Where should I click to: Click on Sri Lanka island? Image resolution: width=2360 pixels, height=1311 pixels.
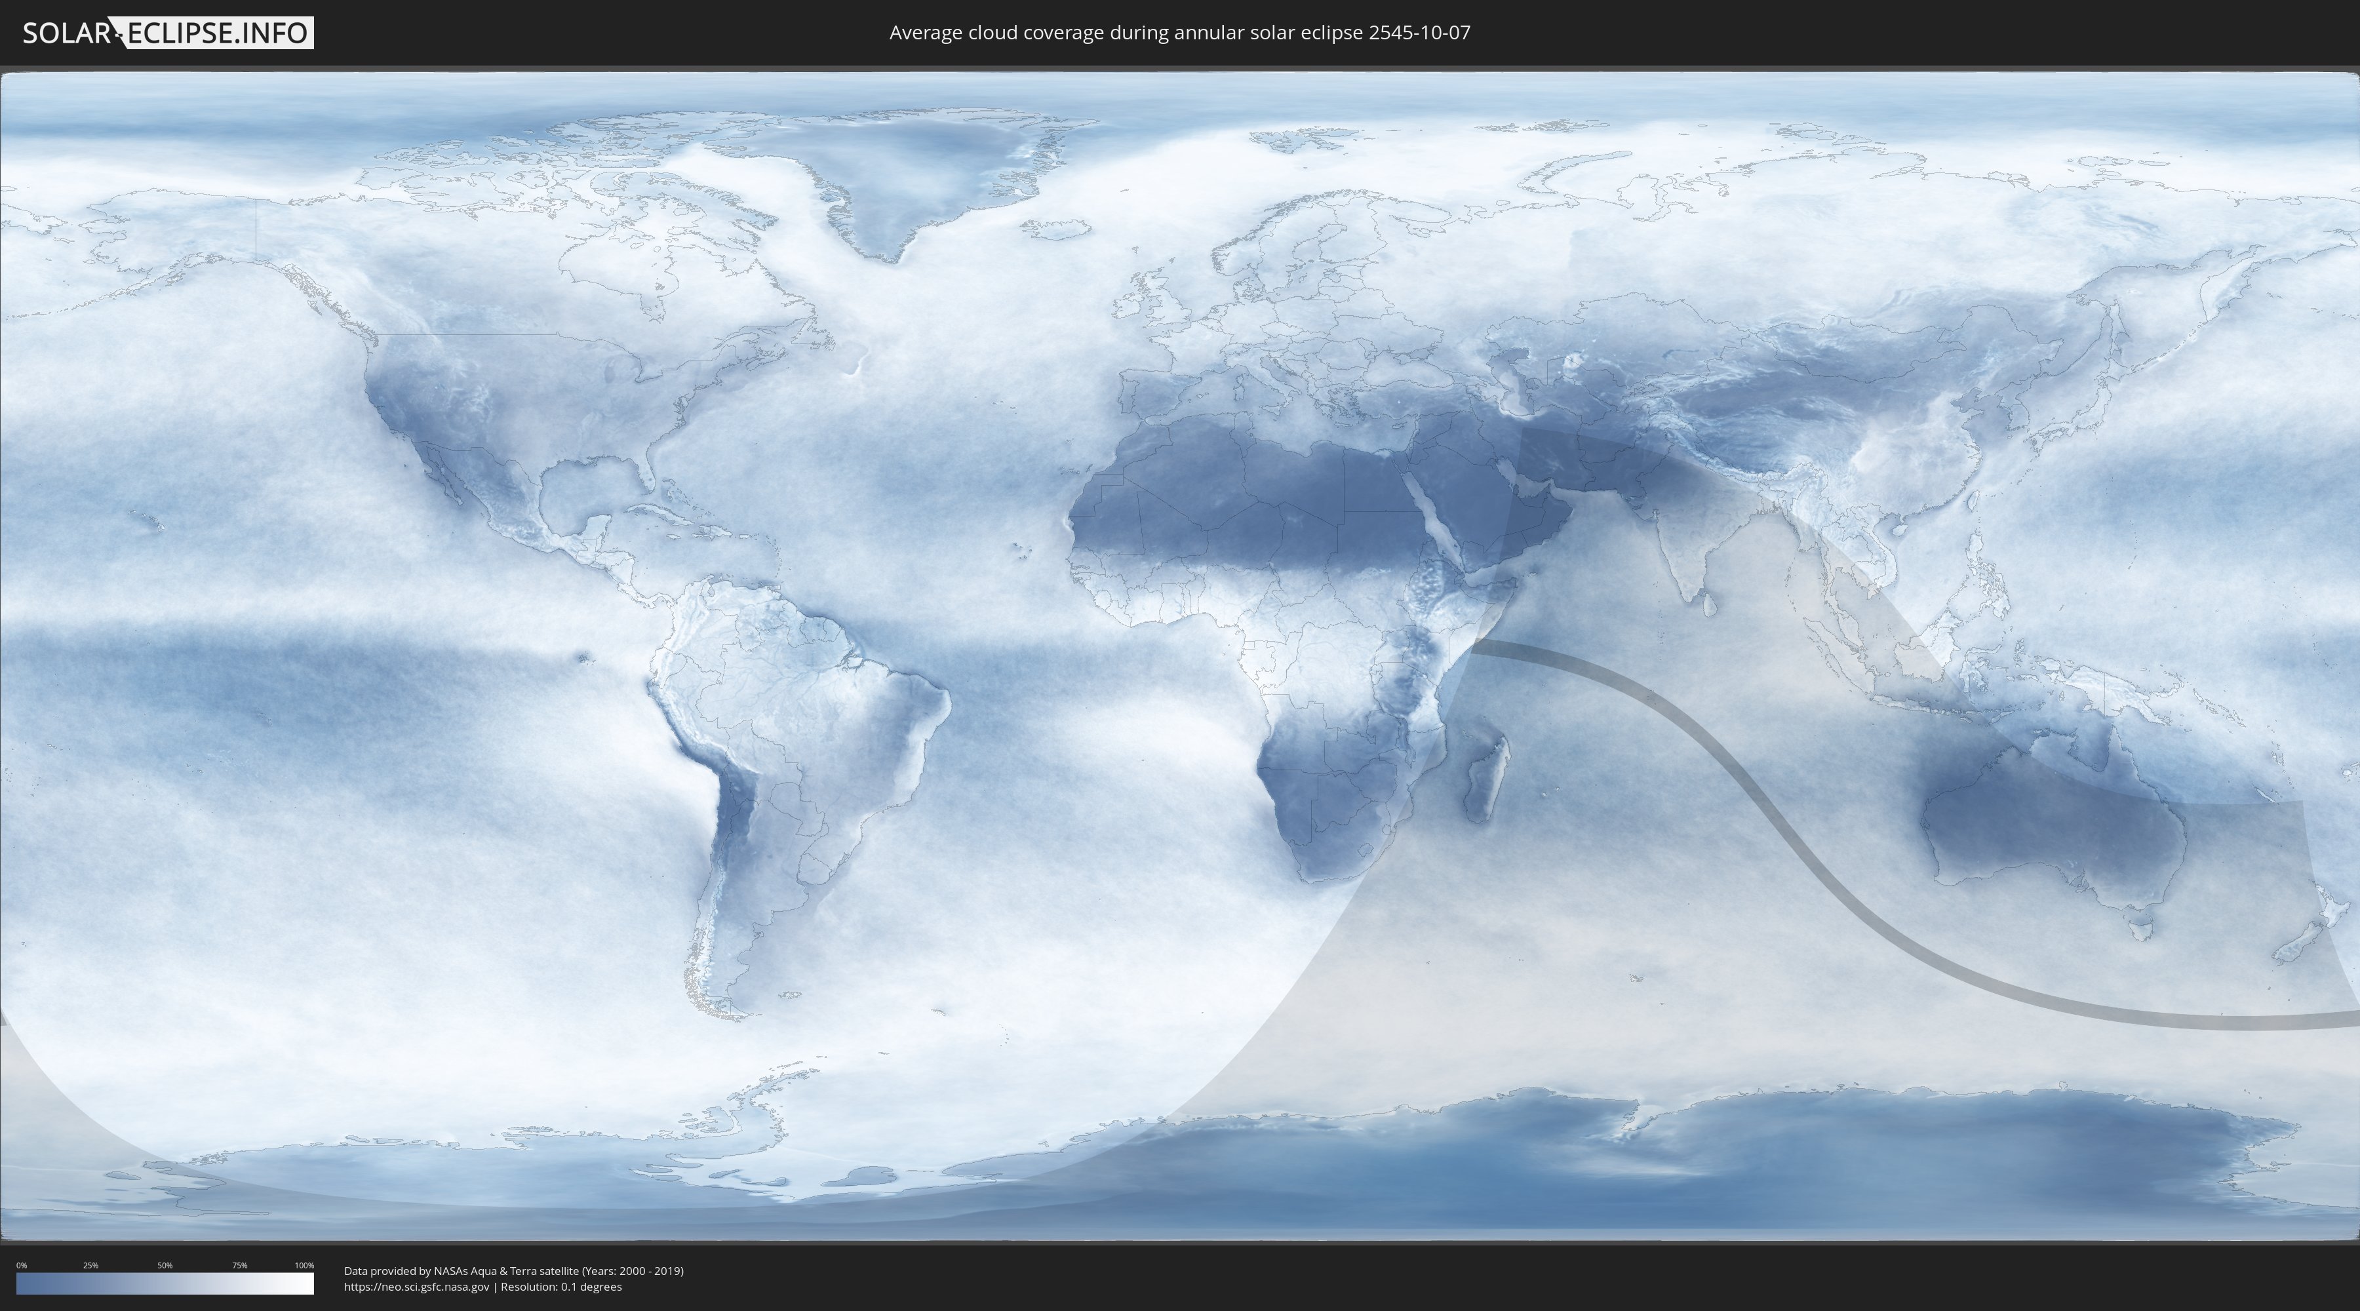[1710, 604]
